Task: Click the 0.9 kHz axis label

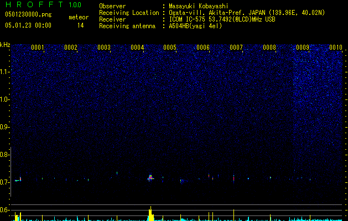Action: pyautogui.click(x=4, y=127)
